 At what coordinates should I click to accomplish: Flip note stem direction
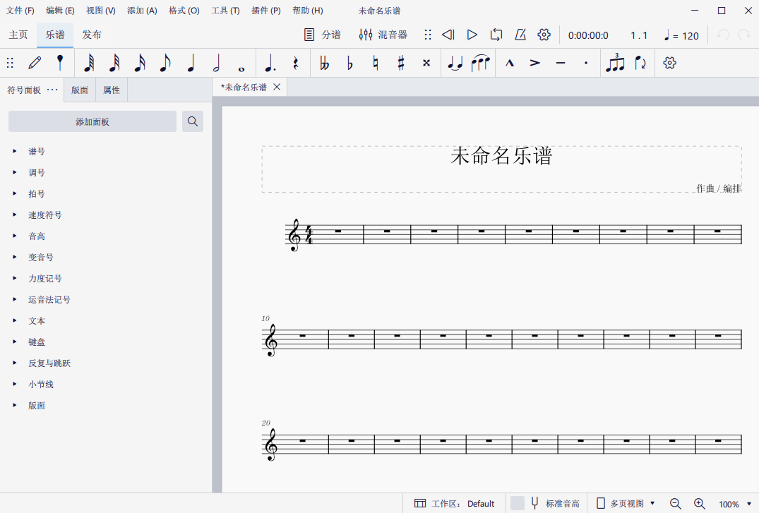point(640,63)
